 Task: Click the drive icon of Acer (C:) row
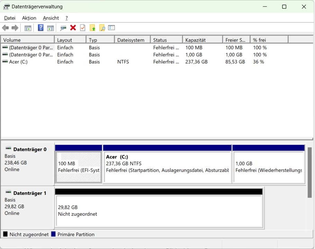[5, 62]
